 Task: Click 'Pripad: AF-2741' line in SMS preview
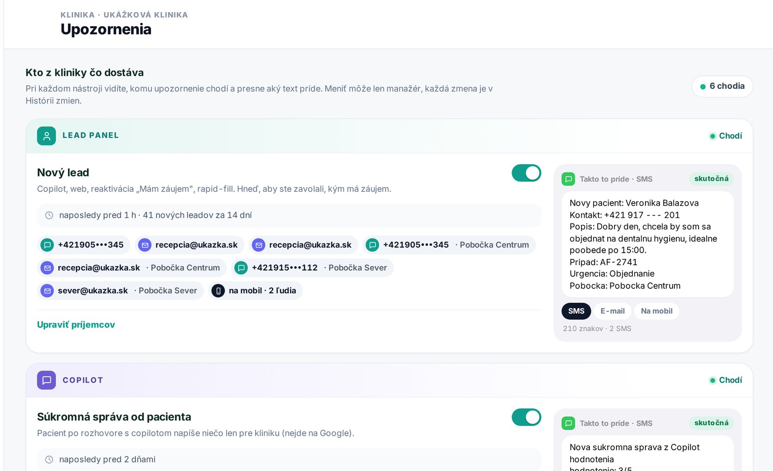[x=603, y=262]
